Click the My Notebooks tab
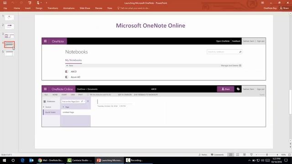Screen dimensions: 292x164 click(x=73, y=60)
